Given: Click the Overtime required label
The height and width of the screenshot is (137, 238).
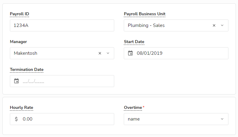Looking at the screenshot, I should [134, 107].
